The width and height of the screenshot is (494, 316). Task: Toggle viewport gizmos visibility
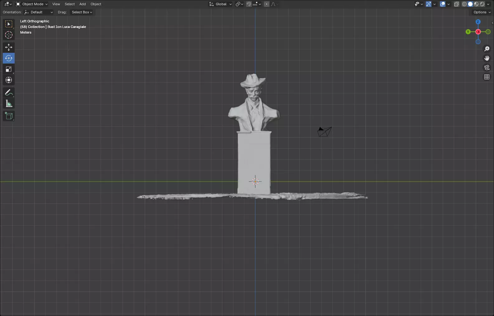pos(429,4)
